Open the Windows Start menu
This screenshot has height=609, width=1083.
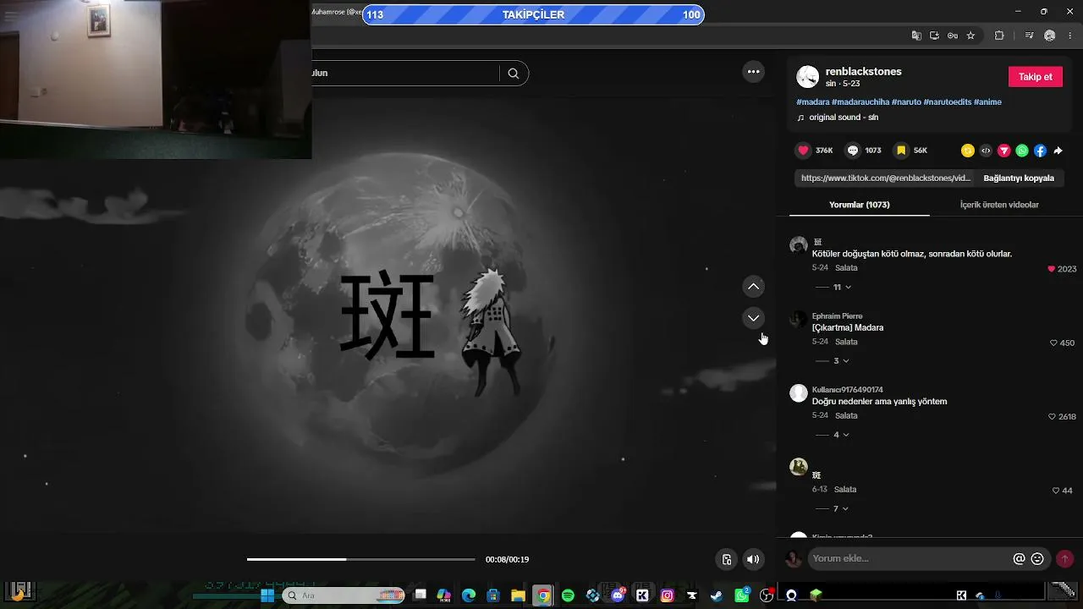267,595
